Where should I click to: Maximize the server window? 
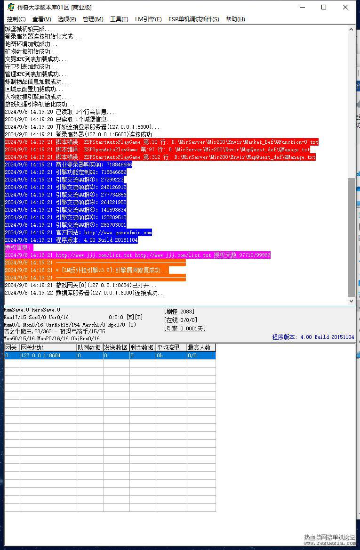[x=324, y=7]
